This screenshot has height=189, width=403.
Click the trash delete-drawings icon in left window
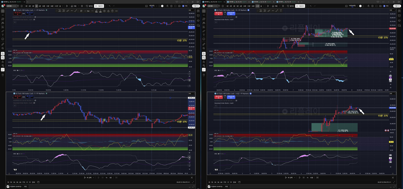pyautogui.click(x=3, y=75)
